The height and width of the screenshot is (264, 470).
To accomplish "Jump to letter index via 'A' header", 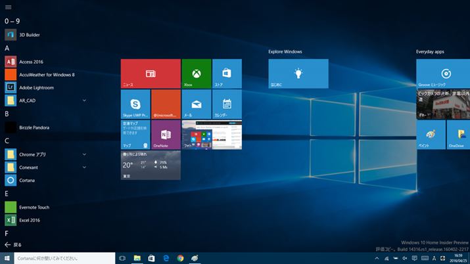I will tap(7, 48).
